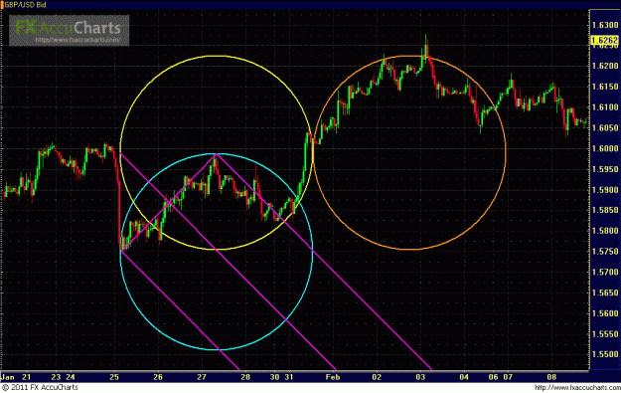Click the 1.5850 price axis label

tap(605, 210)
